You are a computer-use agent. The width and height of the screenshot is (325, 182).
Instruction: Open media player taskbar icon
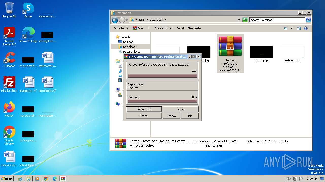pyautogui.click(x=37, y=179)
